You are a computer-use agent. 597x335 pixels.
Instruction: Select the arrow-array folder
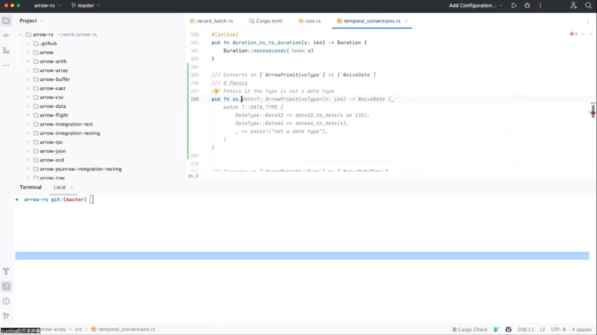pyautogui.click(x=54, y=70)
